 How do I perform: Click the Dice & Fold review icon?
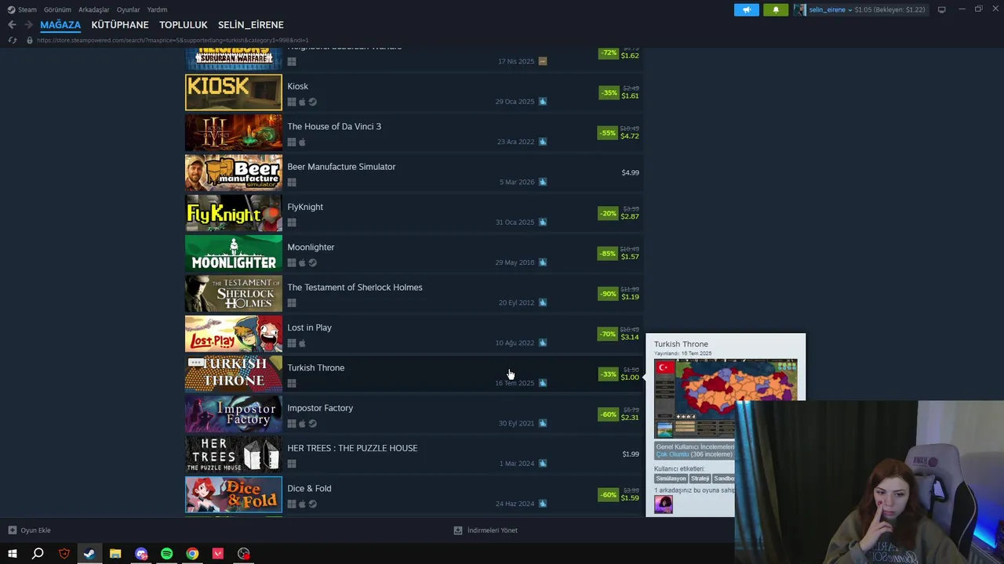click(x=543, y=504)
